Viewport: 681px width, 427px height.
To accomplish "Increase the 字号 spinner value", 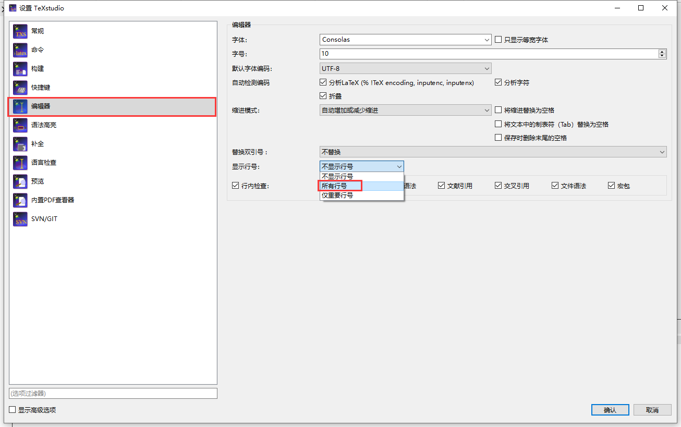I will point(662,52).
